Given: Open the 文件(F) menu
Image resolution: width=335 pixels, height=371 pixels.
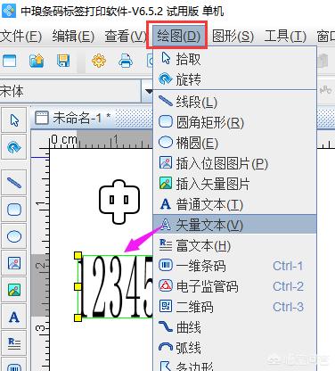Looking at the screenshot, I should [20, 37].
